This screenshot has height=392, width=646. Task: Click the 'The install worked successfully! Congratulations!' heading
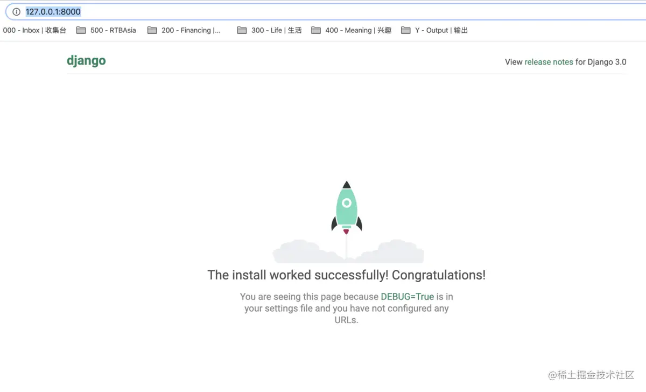click(347, 275)
